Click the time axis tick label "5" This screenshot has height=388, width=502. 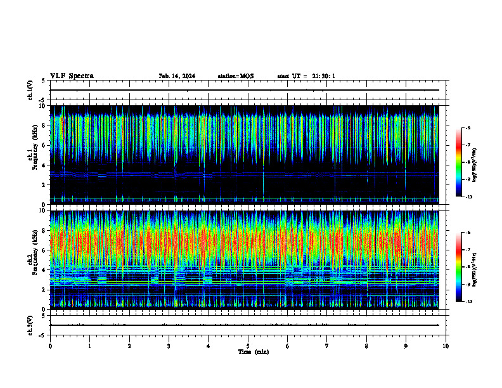(248, 346)
